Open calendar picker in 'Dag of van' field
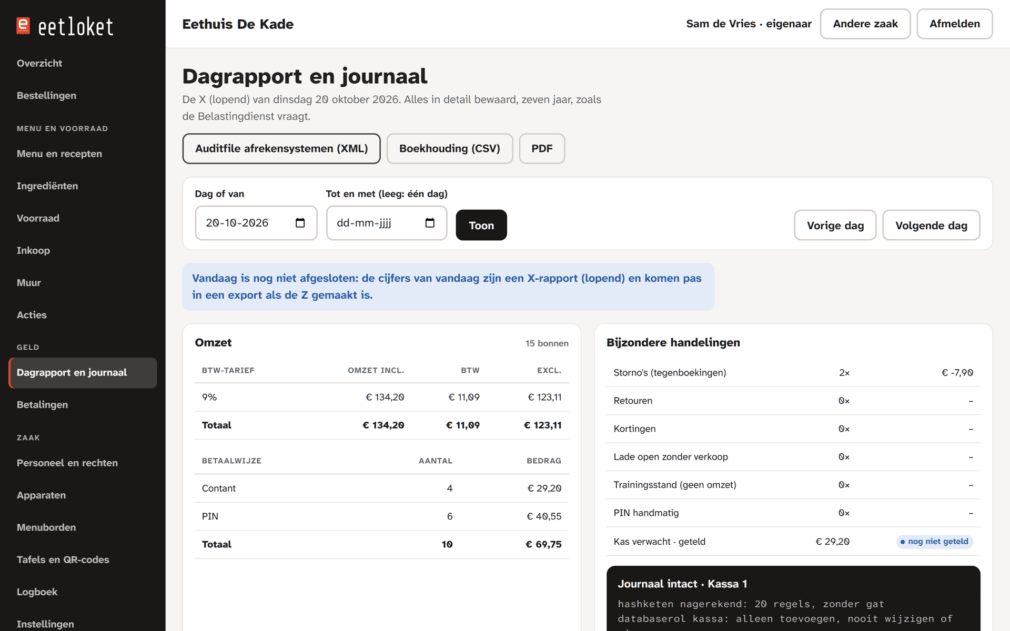Image resolution: width=1010 pixels, height=631 pixels. click(x=300, y=223)
